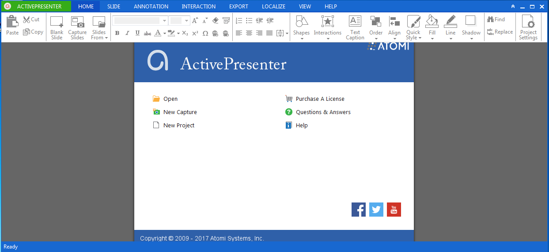Image resolution: width=549 pixels, height=252 pixels.
Task: Open the YouTube channel icon
Action: point(394,210)
